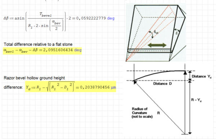This screenshot has height=139, width=216.
Task: Select 'Total difference relative to a flat stone' text
Action: (x=38, y=44)
